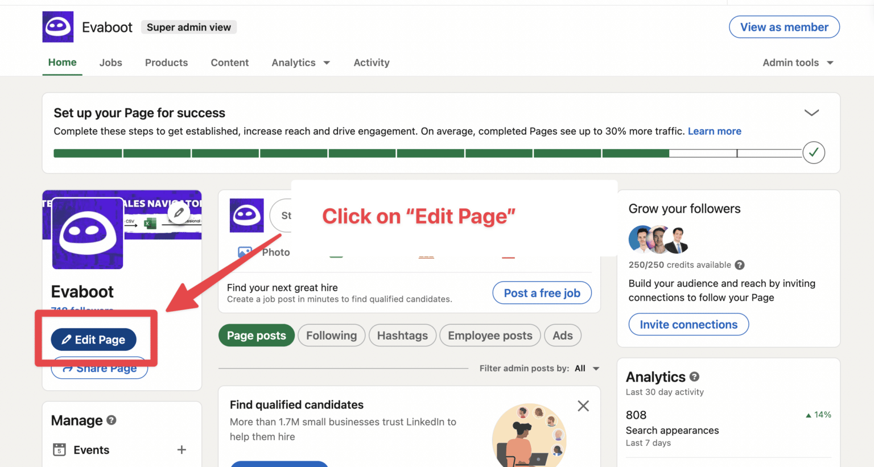
Task: Click the Events calendar icon under Manage
Action: pos(60,450)
